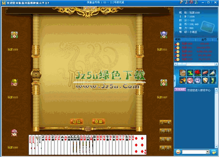This screenshot has height=157, width=219.
Task: Click the send message icon beside chat box
Action: pyautogui.click(x=214, y=152)
